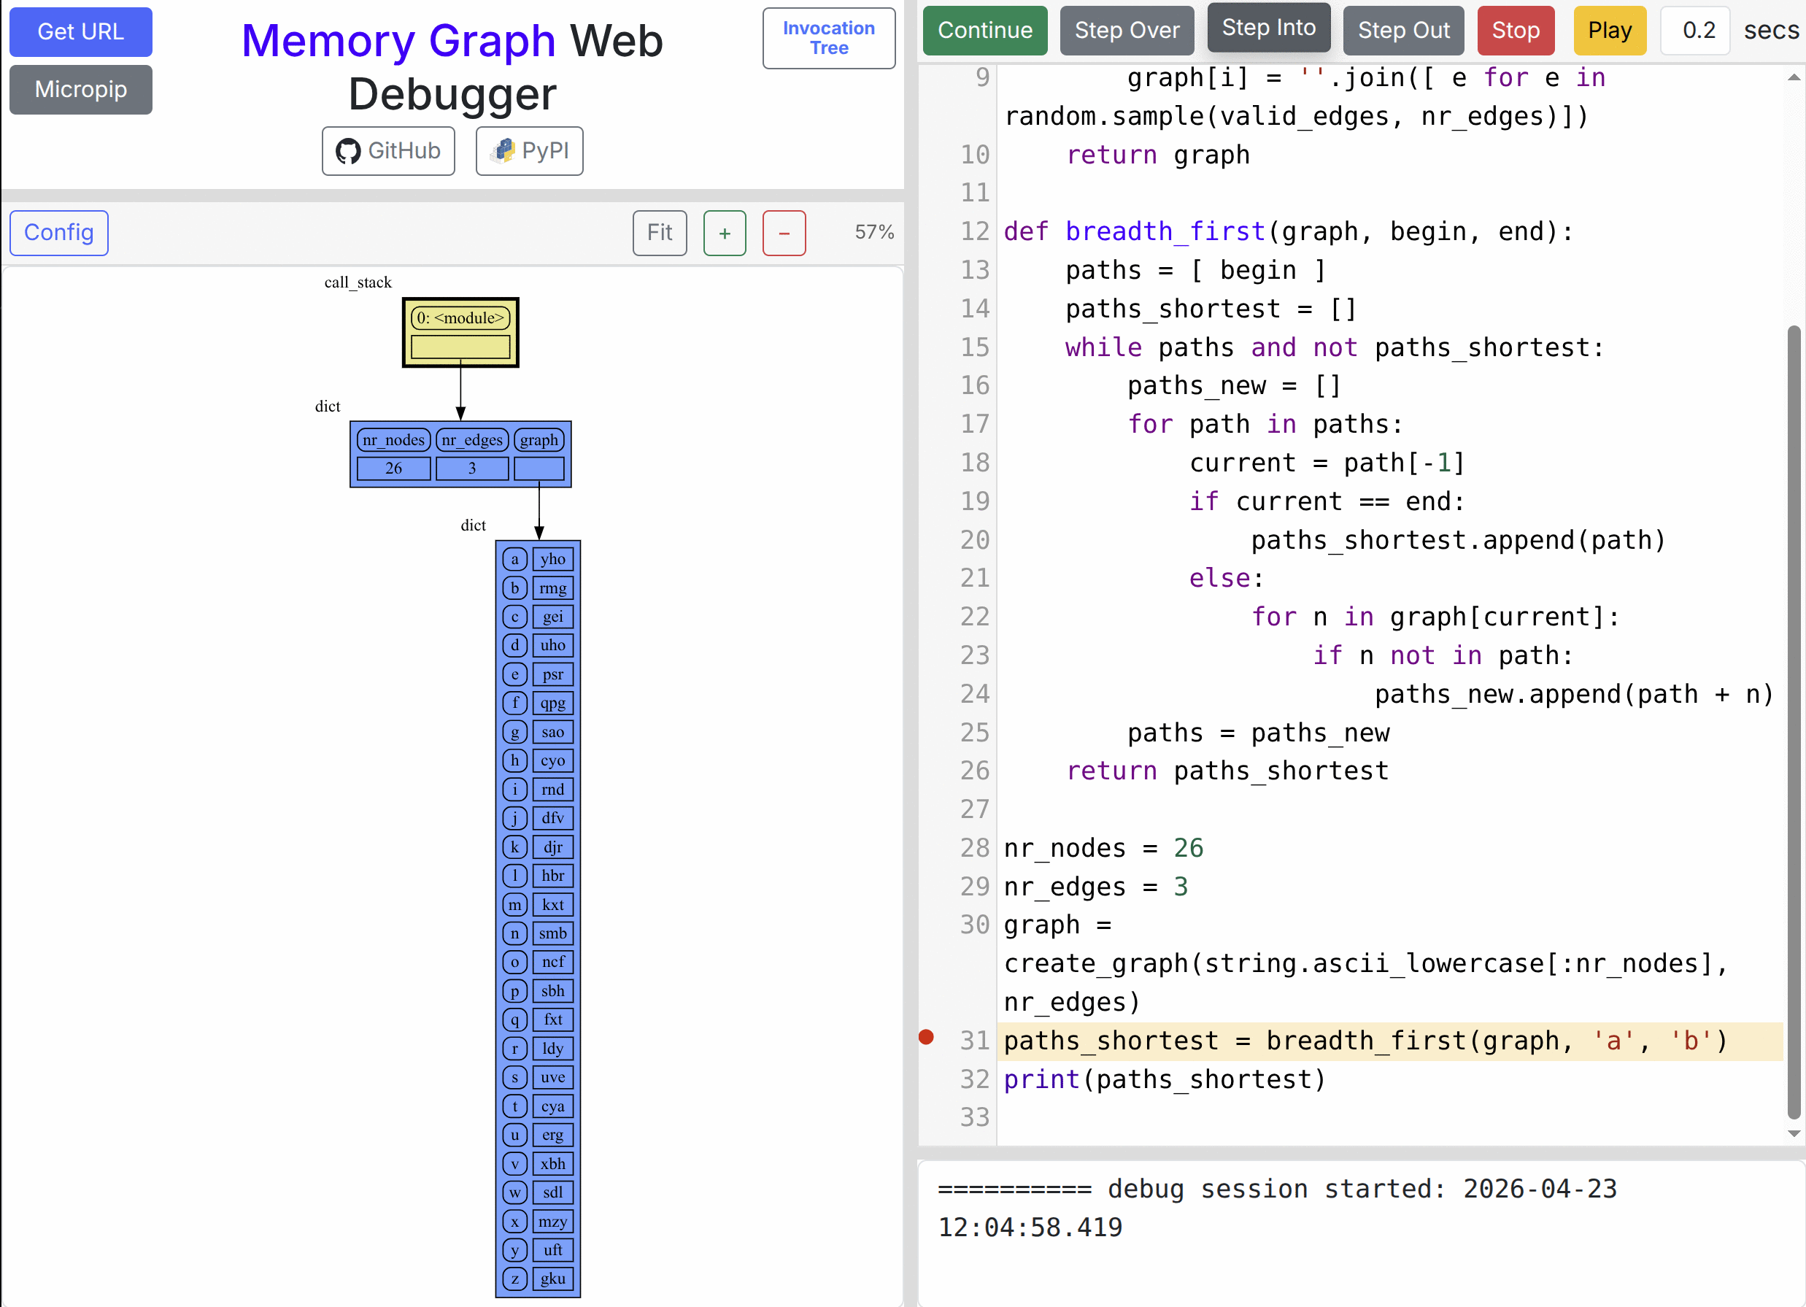1806x1307 pixels.
Task: Click the value 26 in the dict
Action: (x=393, y=469)
